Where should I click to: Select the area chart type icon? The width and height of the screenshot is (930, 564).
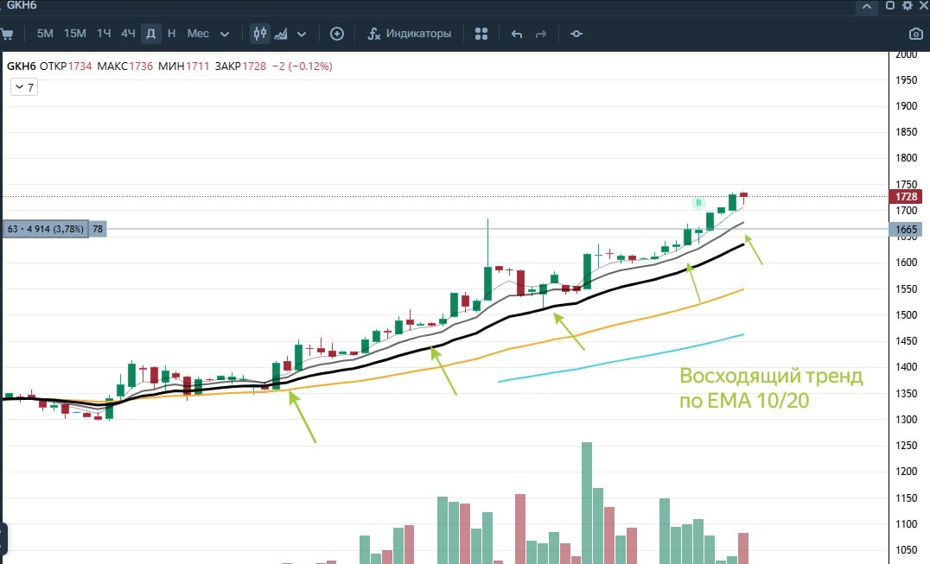[x=281, y=34]
